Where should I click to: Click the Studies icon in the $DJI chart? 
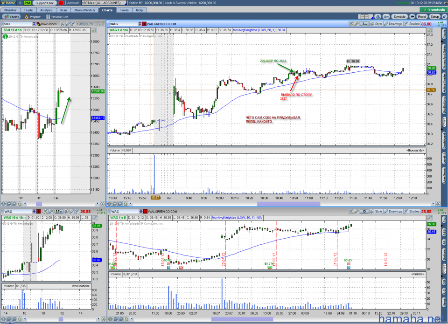coord(73,24)
